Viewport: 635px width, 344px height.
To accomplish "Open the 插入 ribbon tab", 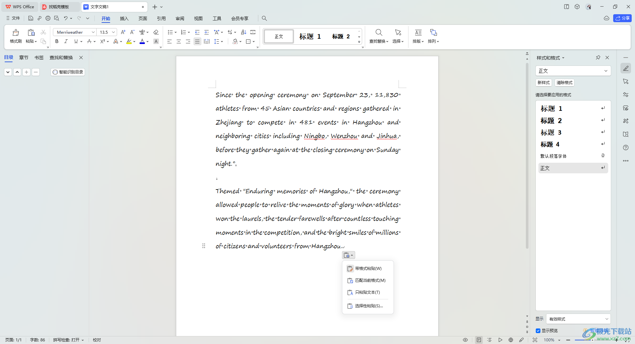I will (x=124, y=19).
